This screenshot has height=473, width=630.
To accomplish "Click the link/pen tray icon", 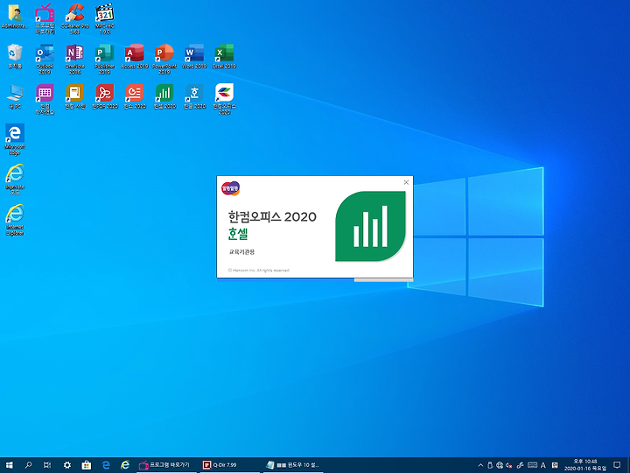I will point(521,465).
